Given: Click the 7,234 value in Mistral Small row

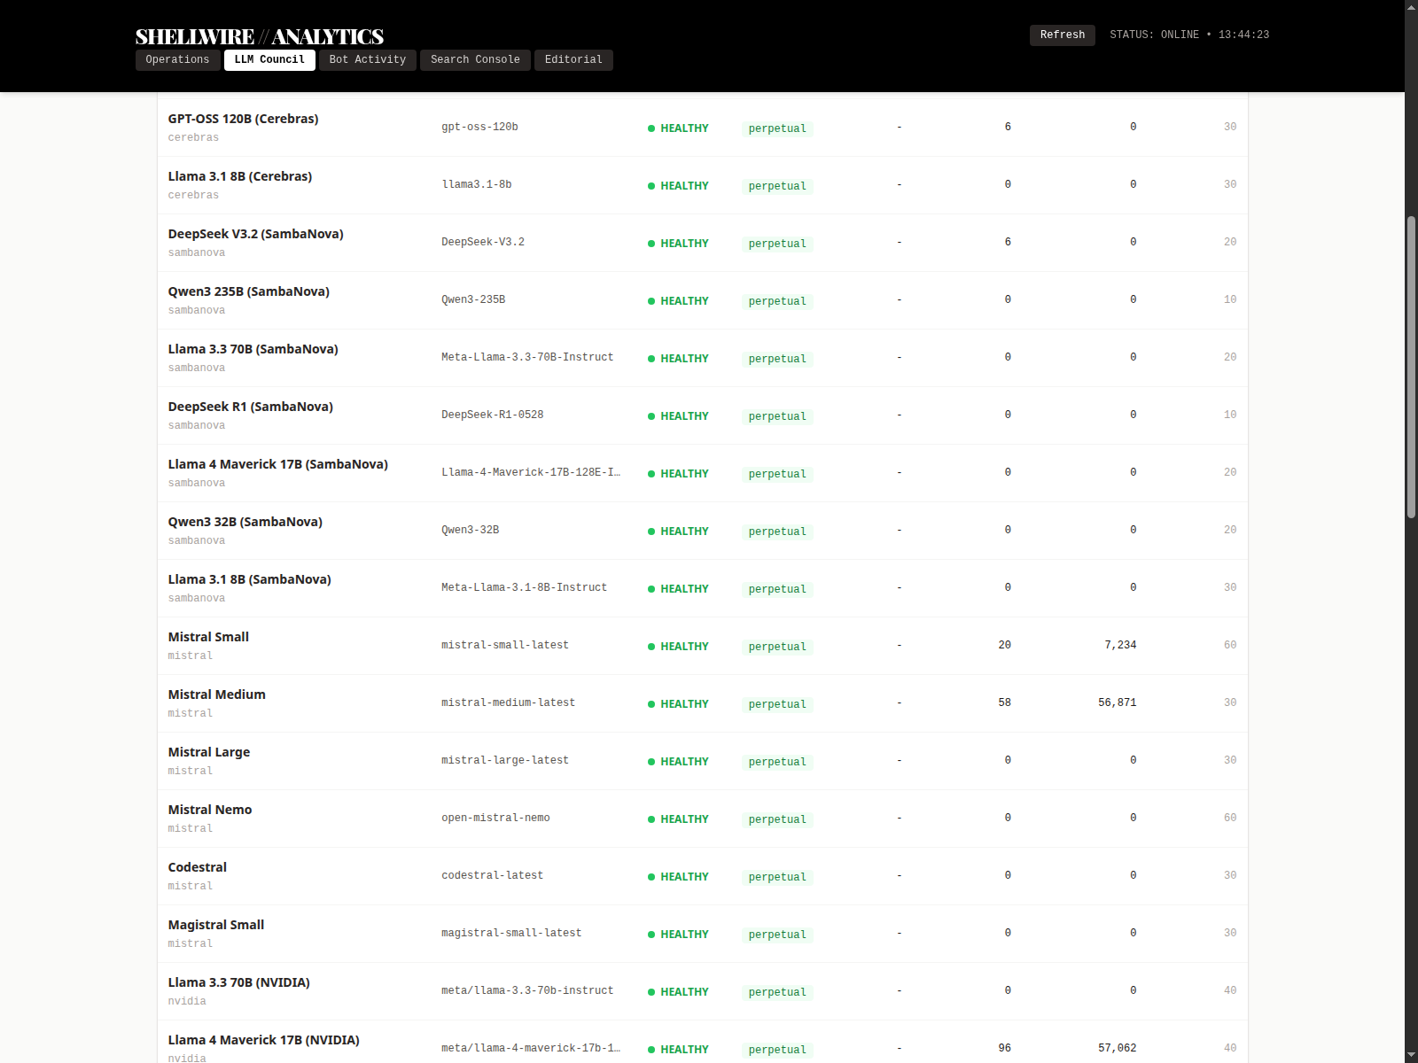Looking at the screenshot, I should coord(1120,645).
